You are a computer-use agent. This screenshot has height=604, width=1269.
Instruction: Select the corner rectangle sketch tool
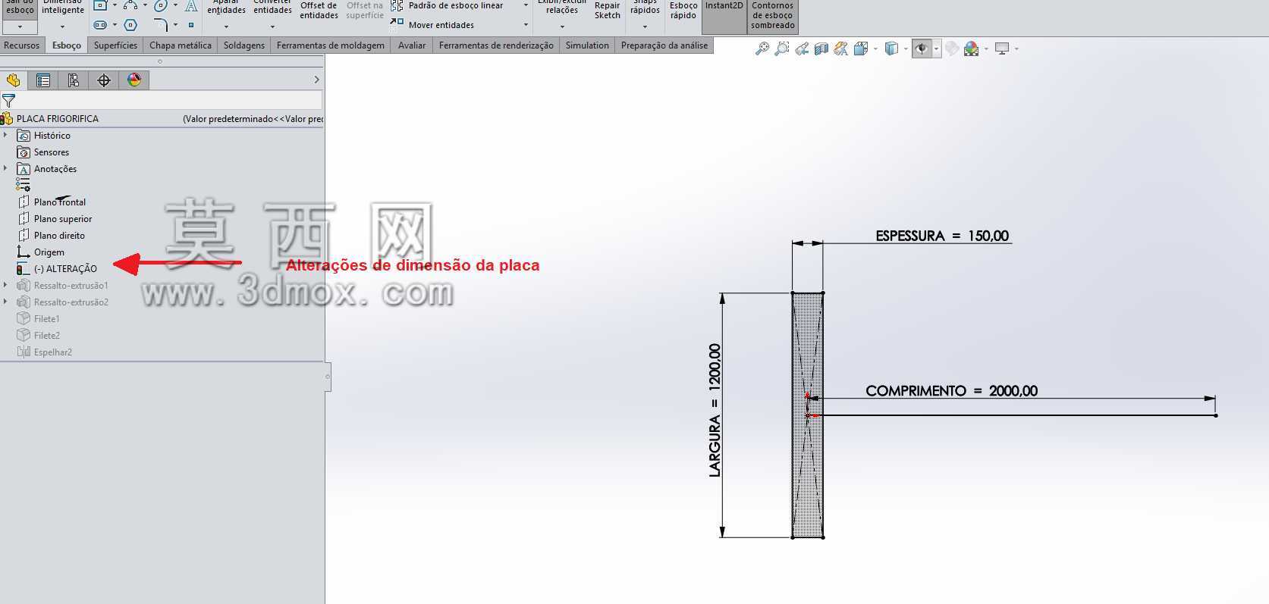point(100,5)
